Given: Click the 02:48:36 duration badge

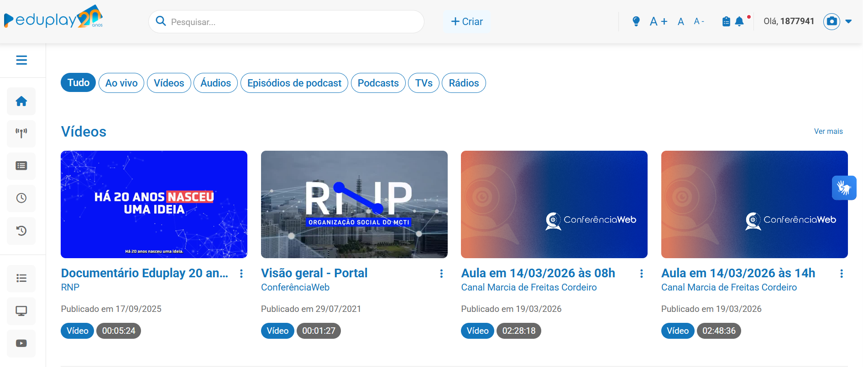Looking at the screenshot, I should 719,331.
